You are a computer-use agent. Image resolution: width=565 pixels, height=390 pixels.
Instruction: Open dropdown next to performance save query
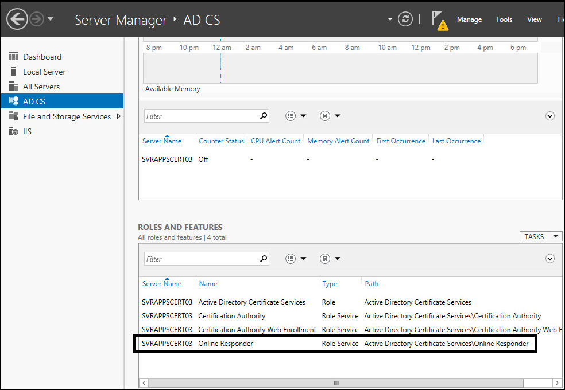click(338, 116)
